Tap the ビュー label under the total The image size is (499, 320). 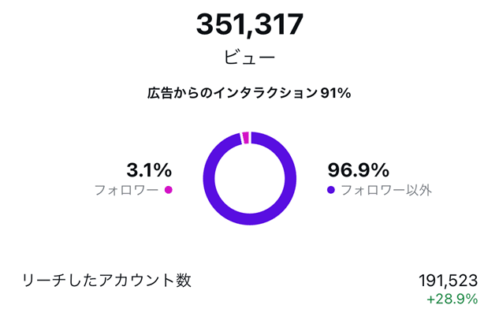(x=249, y=58)
